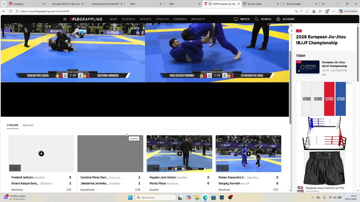
Task: Select the Replays tab
Action: (28, 125)
